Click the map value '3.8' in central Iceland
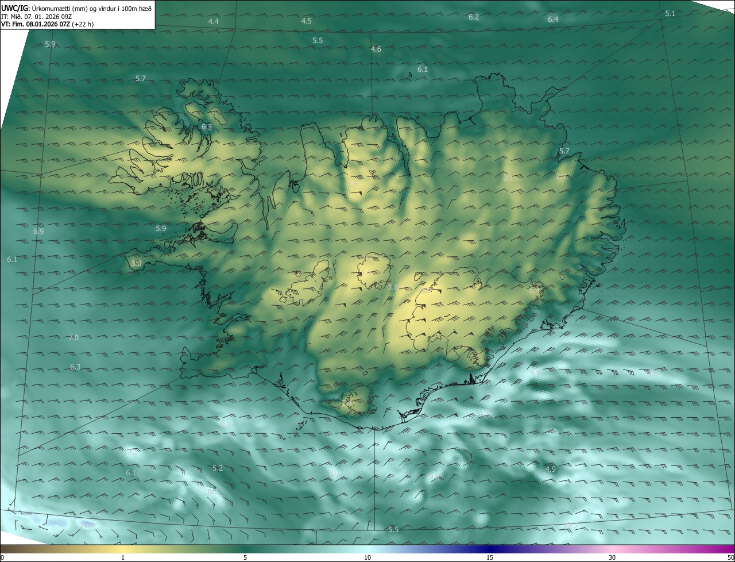 click(393, 287)
